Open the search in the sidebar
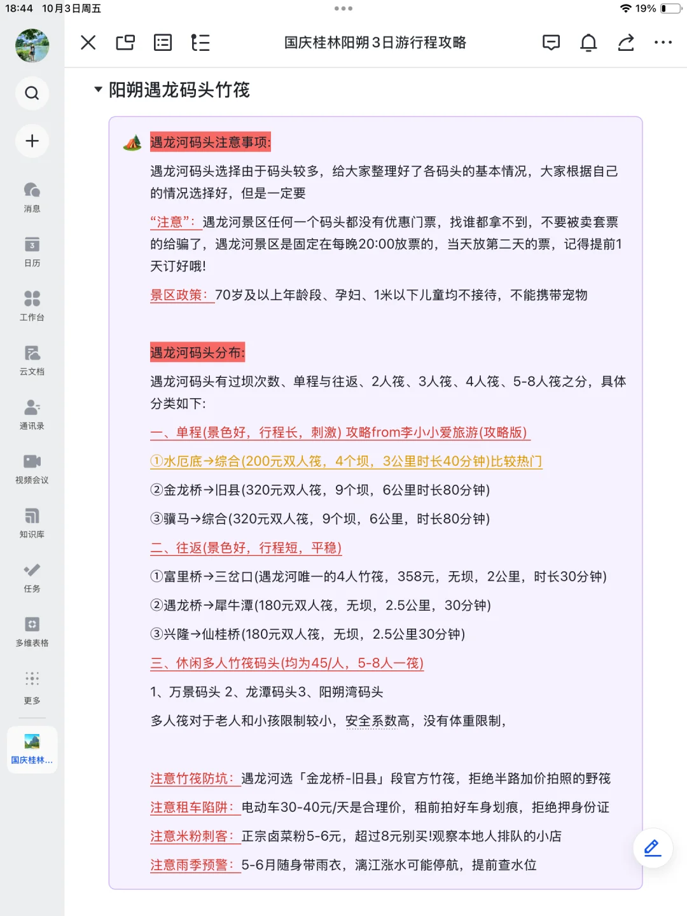687x916 pixels. tap(32, 93)
